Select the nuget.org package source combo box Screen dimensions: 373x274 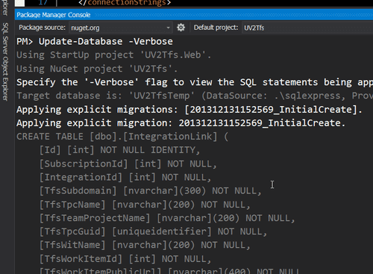[x=120, y=28]
